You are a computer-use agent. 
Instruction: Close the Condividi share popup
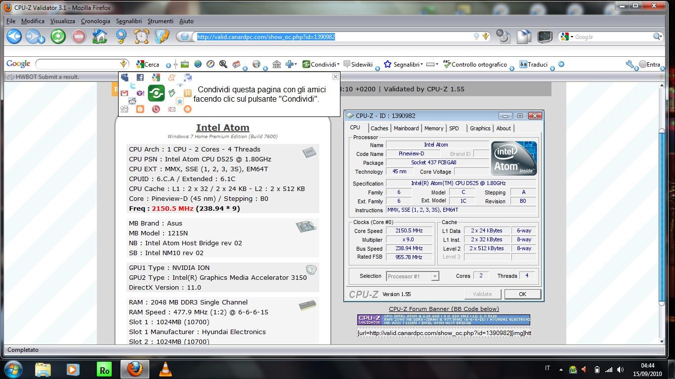(x=336, y=76)
